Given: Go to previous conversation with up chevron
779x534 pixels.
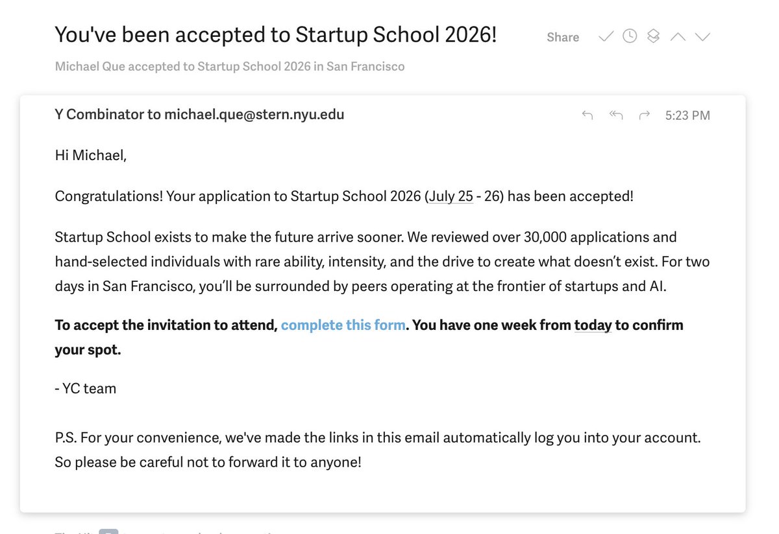Looking at the screenshot, I should (678, 37).
